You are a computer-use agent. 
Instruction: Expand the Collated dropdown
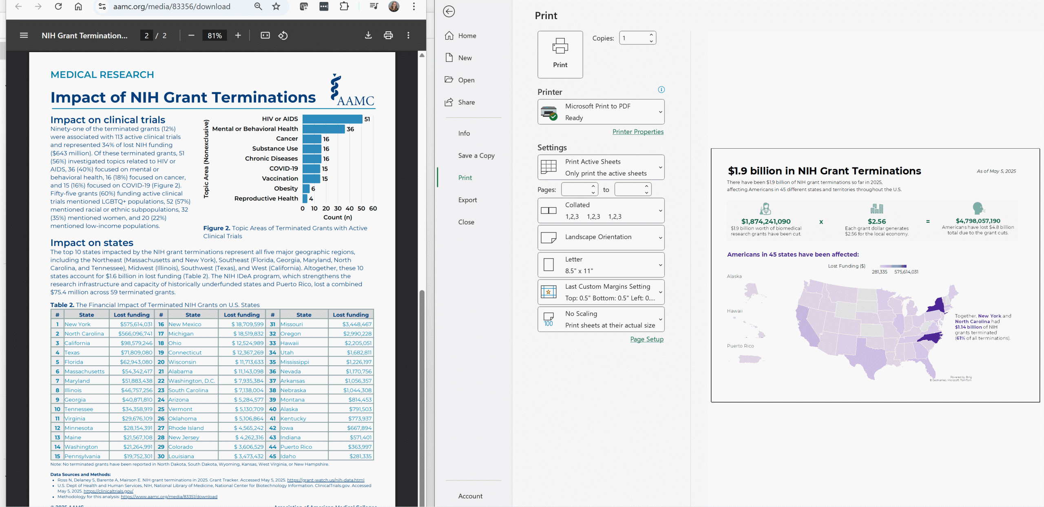pyautogui.click(x=601, y=211)
